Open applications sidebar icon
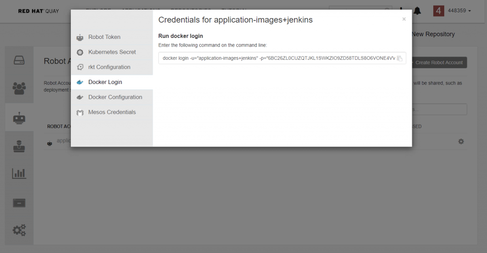This screenshot has height=253, width=487. click(x=19, y=203)
